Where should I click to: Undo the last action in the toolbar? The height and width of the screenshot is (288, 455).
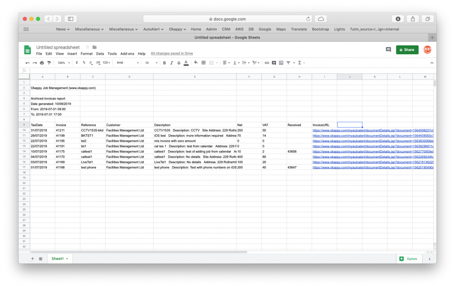28,63
